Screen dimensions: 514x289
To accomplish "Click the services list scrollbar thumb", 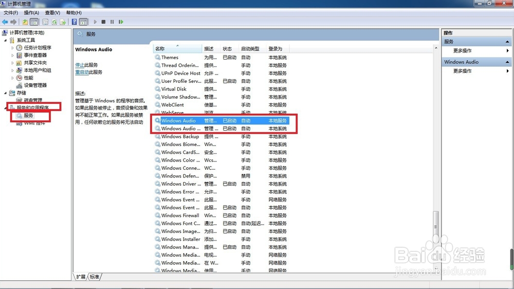I will pos(436,226).
